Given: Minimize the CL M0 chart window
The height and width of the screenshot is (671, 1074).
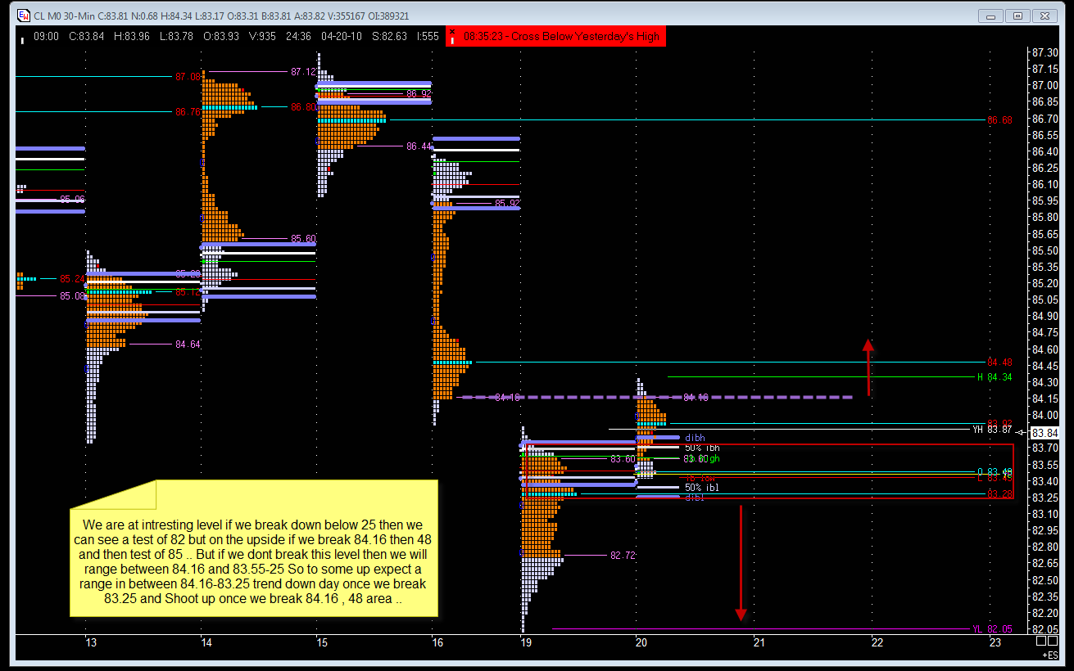Looking at the screenshot, I should tap(990, 16).
